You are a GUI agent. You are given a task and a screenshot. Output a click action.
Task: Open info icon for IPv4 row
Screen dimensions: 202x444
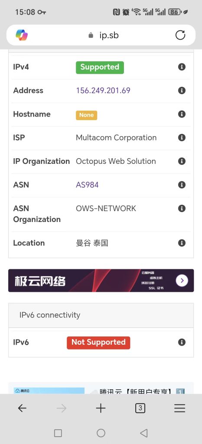(x=182, y=67)
